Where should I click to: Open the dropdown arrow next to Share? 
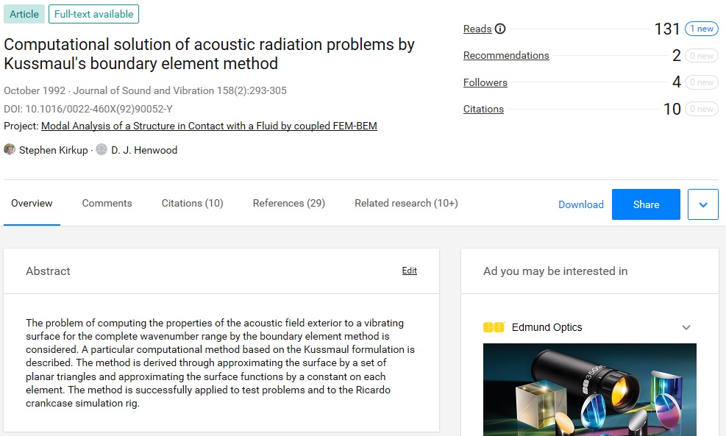pos(703,204)
